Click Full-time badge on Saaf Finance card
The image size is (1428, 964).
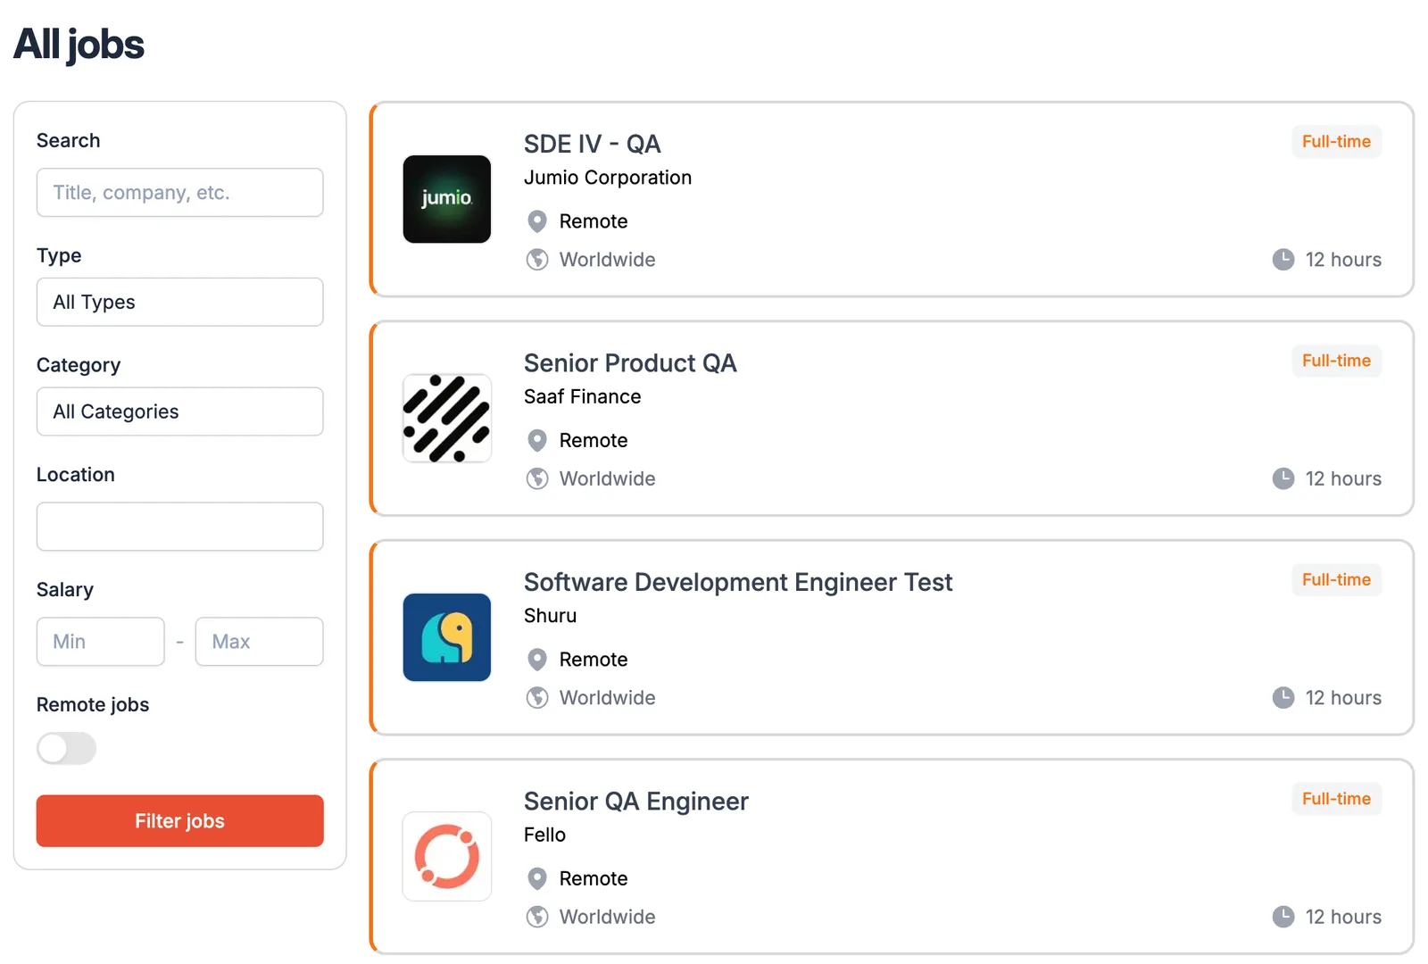click(x=1336, y=361)
